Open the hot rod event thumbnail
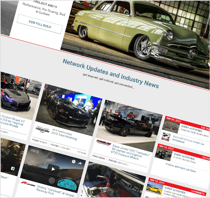This screenshot has height=198, width=210. tap(164, 154)
